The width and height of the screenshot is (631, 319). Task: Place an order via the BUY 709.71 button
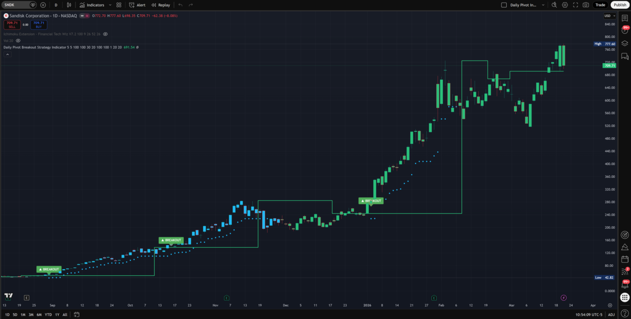(x=38, y=24)
